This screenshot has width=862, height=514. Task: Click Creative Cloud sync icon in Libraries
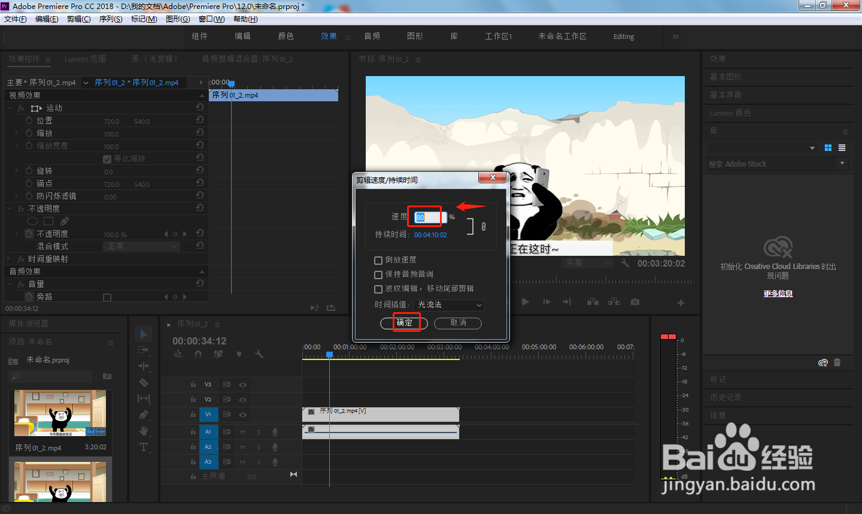823,362
